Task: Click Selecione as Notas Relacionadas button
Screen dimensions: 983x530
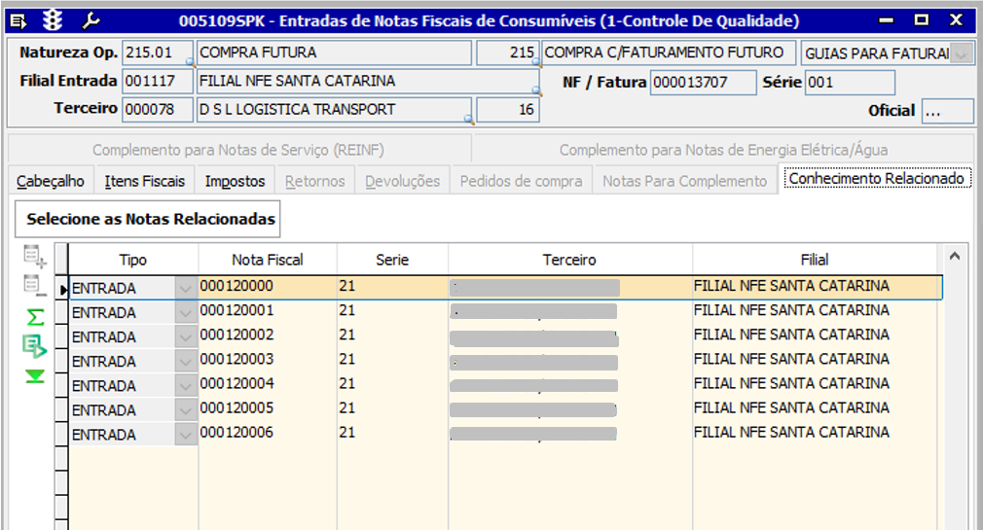Action: coord(151,219)
